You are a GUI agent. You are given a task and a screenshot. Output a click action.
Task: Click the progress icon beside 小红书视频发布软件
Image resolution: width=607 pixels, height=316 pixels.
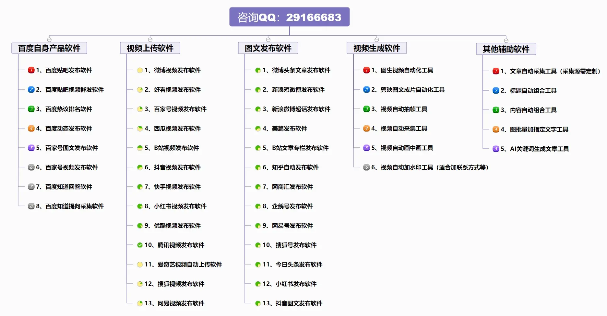point(140,206)
